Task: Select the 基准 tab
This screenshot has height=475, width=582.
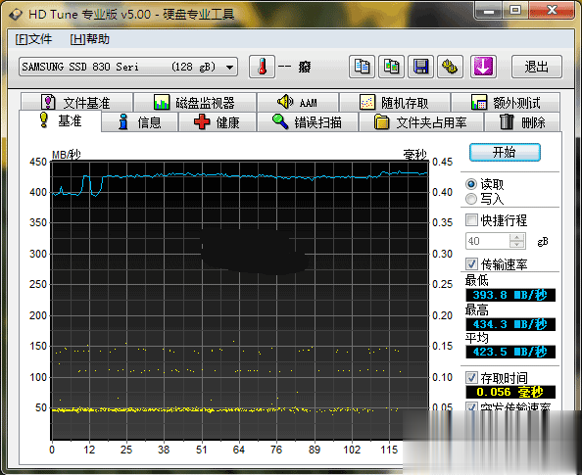Action: 60,121
